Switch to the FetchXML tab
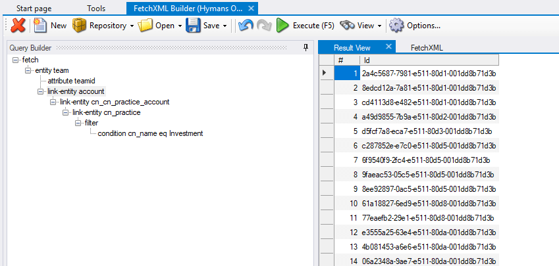 click(x=427, y=47)
